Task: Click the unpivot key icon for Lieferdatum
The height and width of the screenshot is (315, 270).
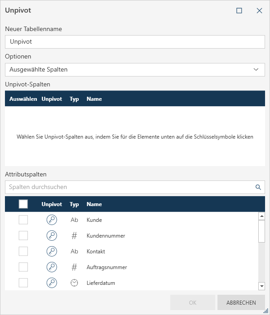Action: point(52,283)
